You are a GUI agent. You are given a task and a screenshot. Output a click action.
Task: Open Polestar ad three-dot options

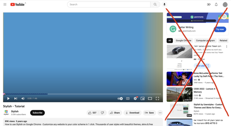(227, 46)
